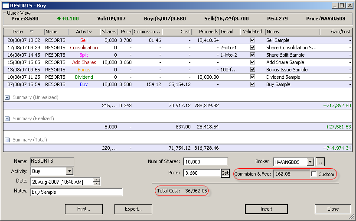Select the Add Shares activity cell
356x221 pixels.
pyautogui.click(x=84, y=62)
